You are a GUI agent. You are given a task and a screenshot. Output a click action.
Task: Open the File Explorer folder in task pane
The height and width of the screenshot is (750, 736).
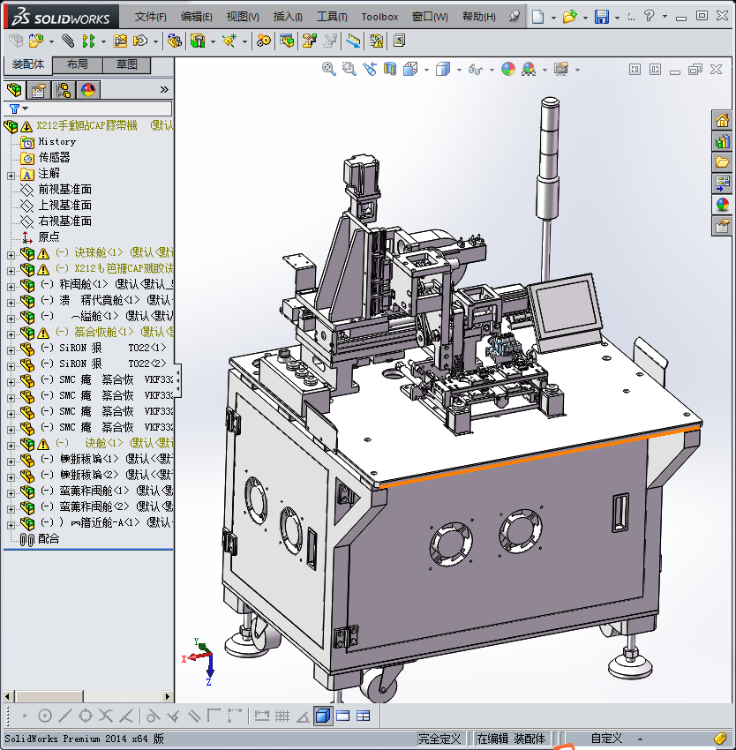coord(722,162)
